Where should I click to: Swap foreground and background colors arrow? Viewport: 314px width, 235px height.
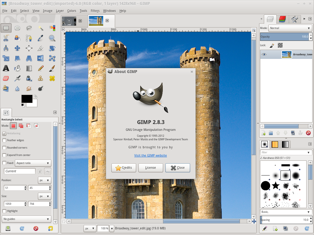click(x=36, y=96)
